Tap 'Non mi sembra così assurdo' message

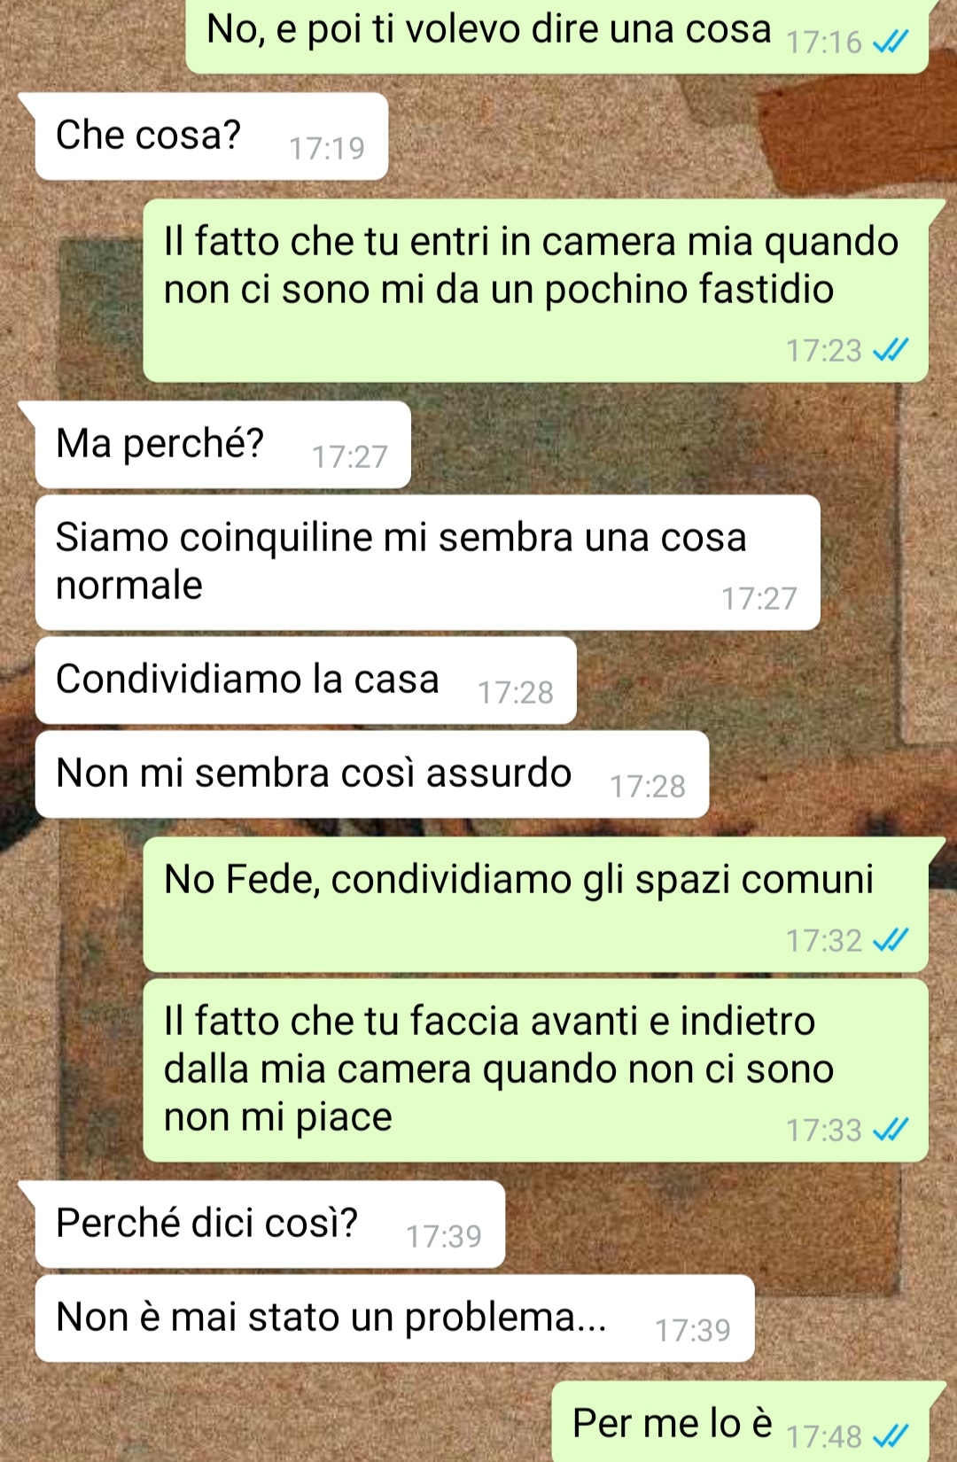point(372,774)
